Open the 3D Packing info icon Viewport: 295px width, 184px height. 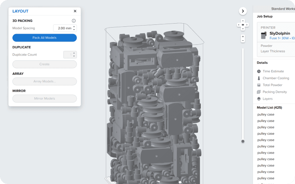tap(74, 21)
